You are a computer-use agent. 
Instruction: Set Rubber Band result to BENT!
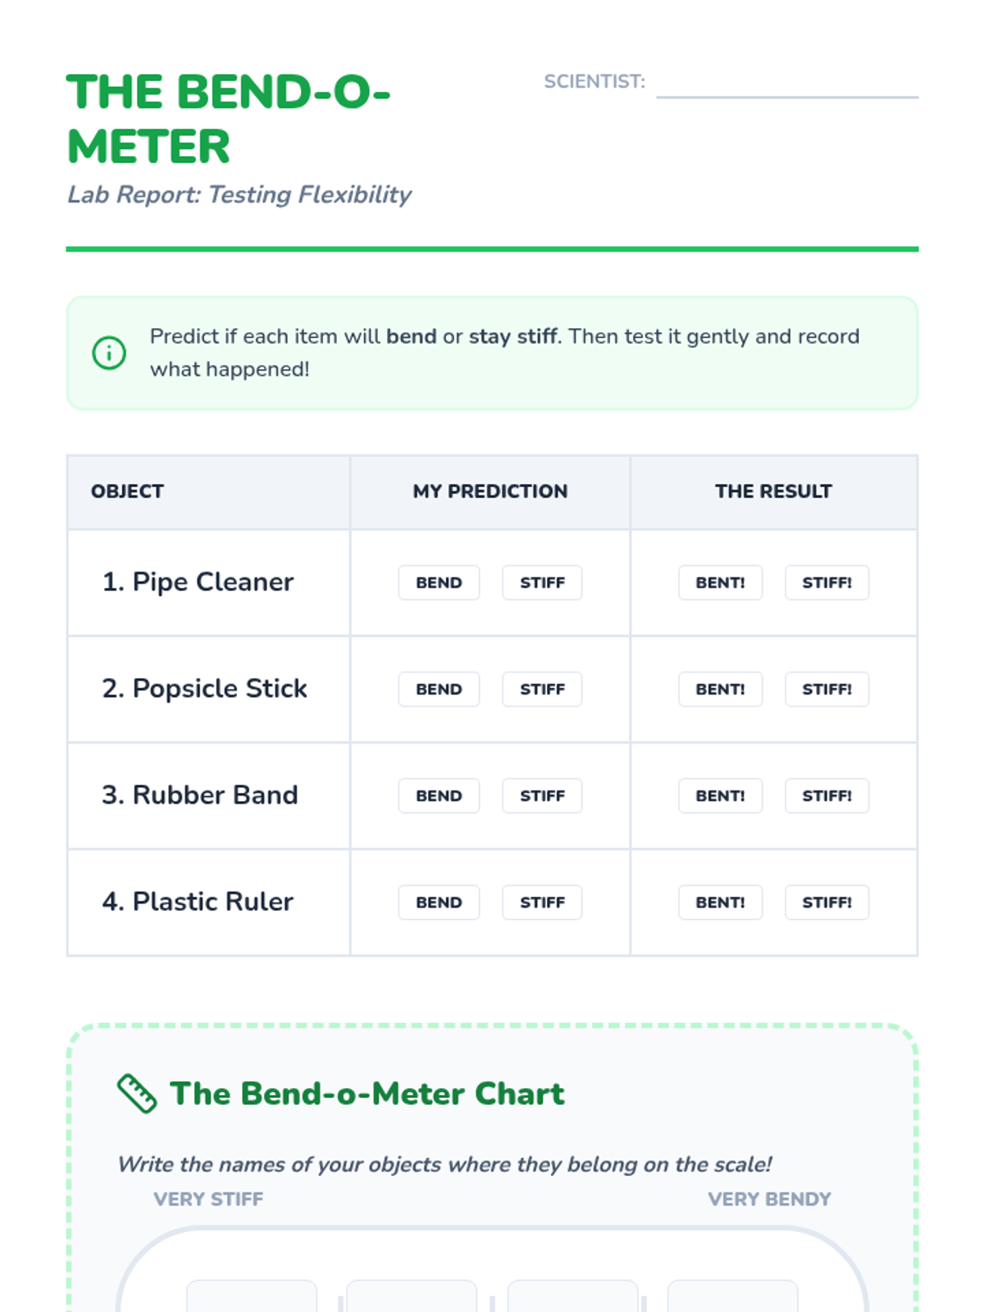[x=720, y=796]
